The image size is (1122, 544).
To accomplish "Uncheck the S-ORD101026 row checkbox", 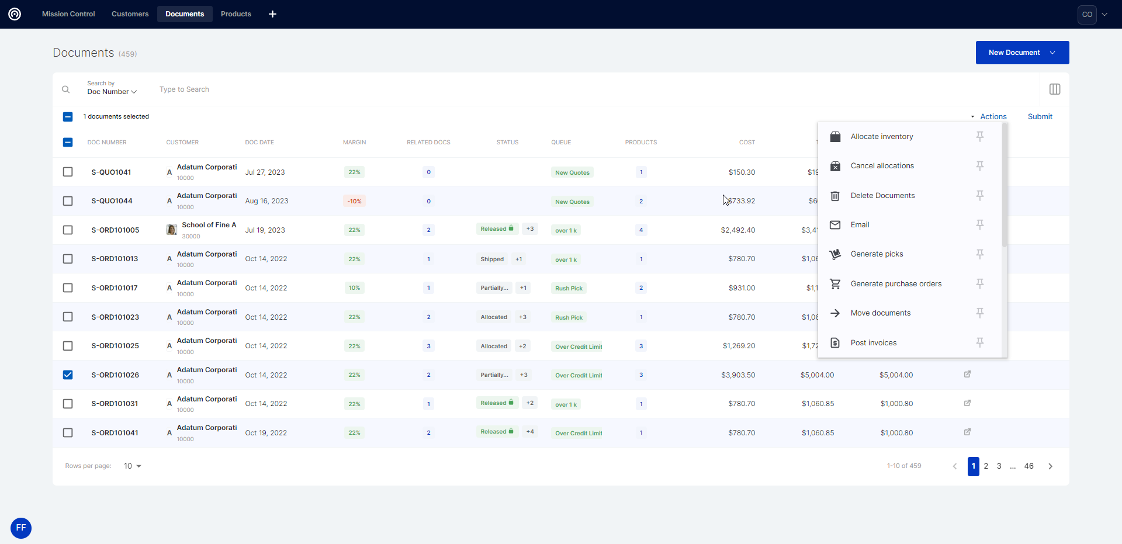I will (x=68, y=375).
